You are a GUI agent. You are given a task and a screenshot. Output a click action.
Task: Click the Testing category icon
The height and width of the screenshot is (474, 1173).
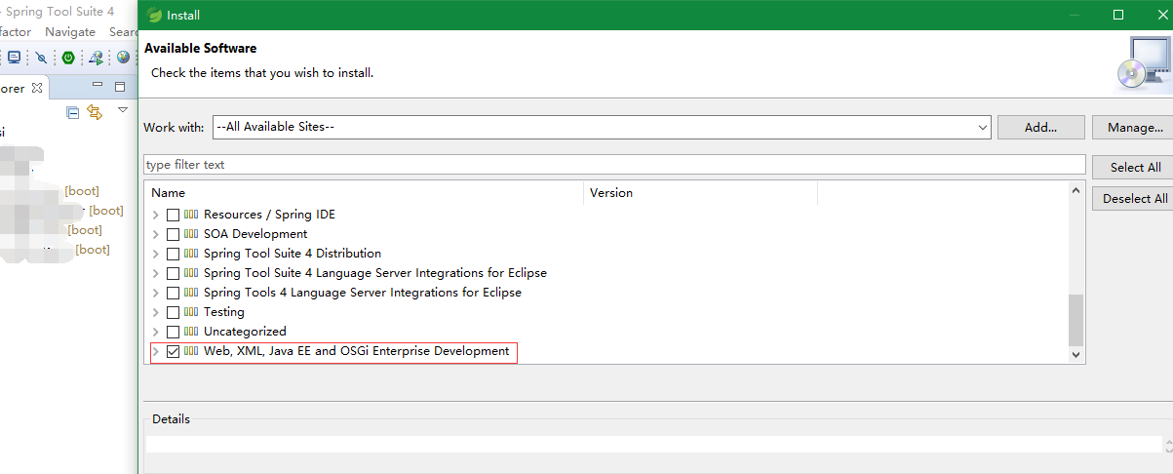click(x=191, y=312)
